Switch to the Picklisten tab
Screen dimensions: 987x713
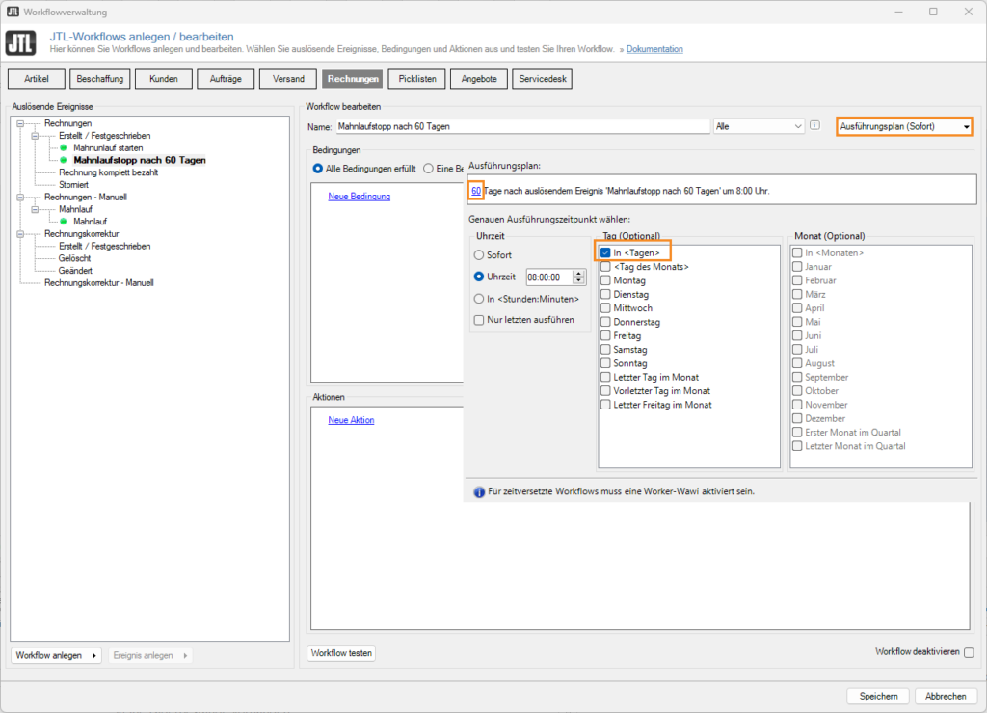click(415, 78)
